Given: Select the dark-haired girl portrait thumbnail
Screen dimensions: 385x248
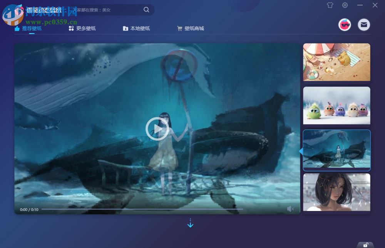Looking at the screenshot, I should [x=336, y=192].
